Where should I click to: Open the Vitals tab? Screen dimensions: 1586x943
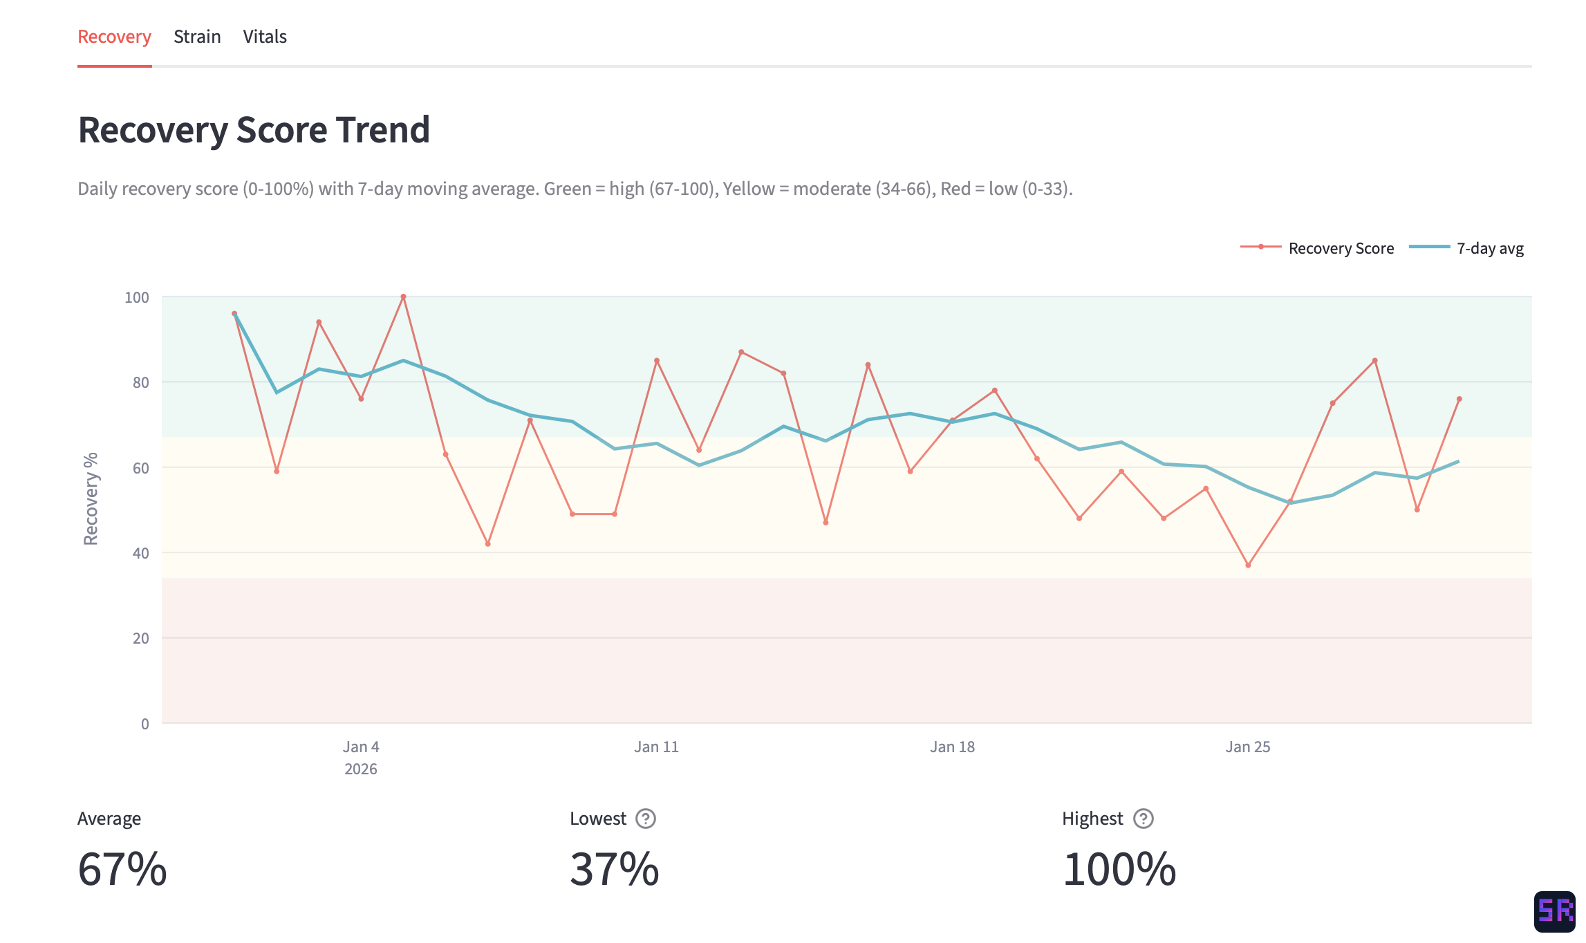[x=264, y=36]
